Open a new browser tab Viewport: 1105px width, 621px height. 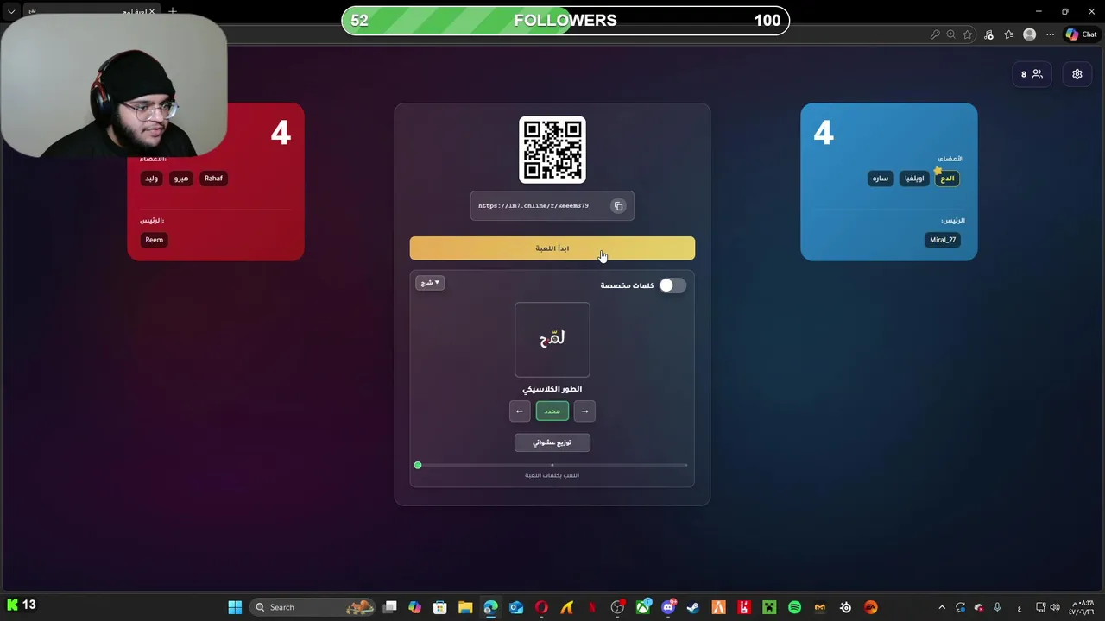coord(173,11)
